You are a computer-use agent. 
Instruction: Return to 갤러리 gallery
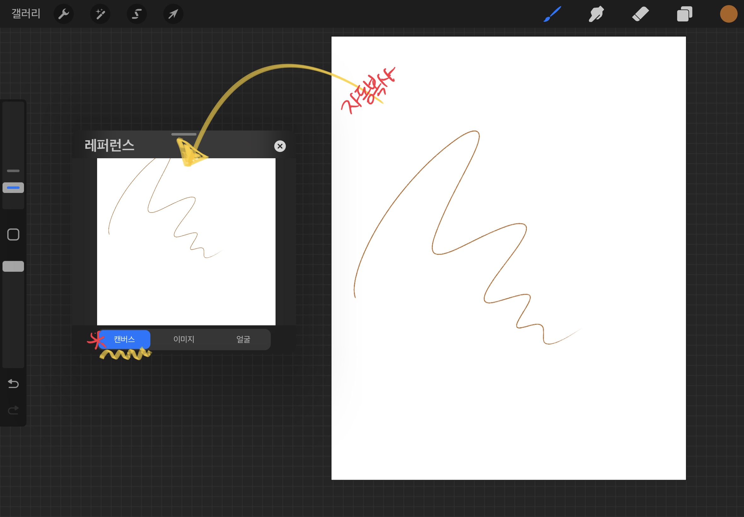point(26,14)
